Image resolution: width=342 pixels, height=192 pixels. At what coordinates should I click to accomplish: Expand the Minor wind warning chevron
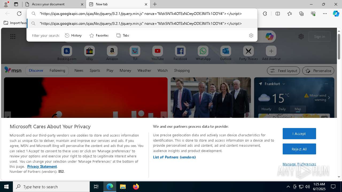[329, 98]
